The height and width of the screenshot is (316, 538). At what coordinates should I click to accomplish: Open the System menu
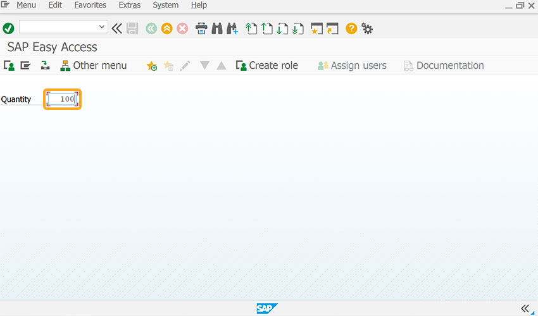coord(165,5)
